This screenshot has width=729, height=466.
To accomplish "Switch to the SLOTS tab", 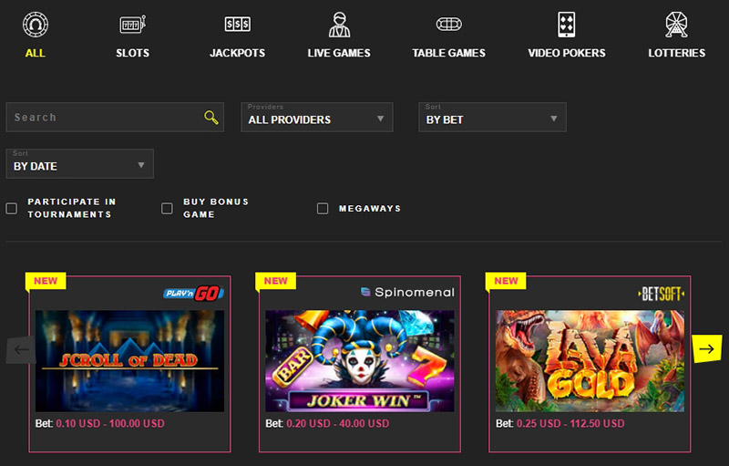I will (x=132, y=53).
